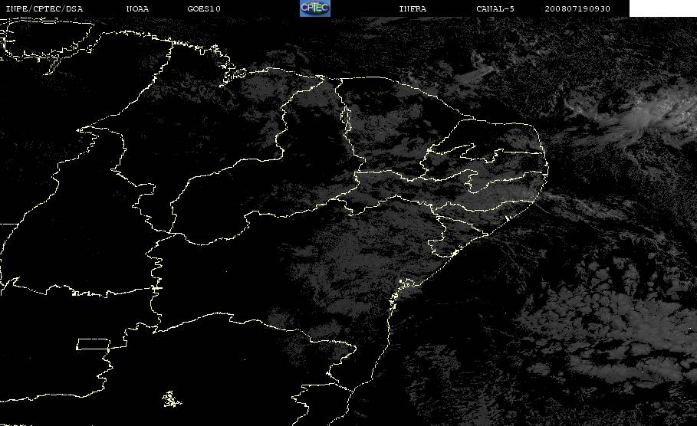The image size is (697, 426).
Task: Click the easternmost tip of the Brazilian coast
Action: click(547, 169)
